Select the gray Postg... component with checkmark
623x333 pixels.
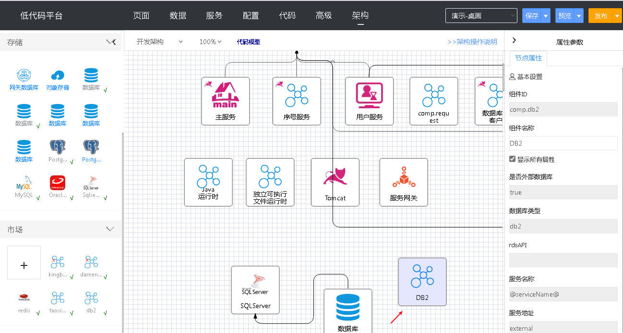58,151
